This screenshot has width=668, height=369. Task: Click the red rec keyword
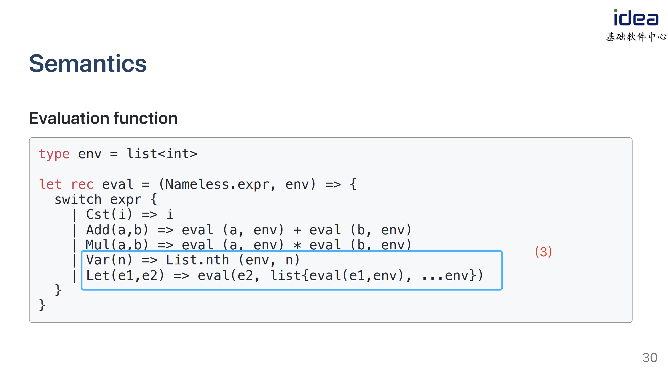tap(82, 185)
